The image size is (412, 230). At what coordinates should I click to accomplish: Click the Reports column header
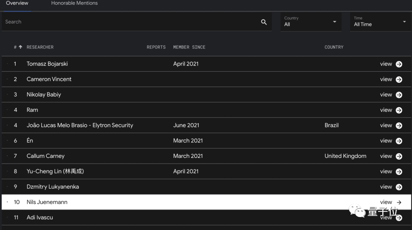[x=156, y=47]
